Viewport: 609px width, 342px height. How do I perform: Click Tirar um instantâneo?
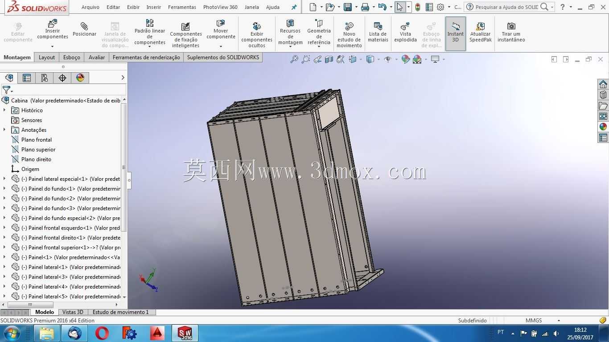coord(511,32)
